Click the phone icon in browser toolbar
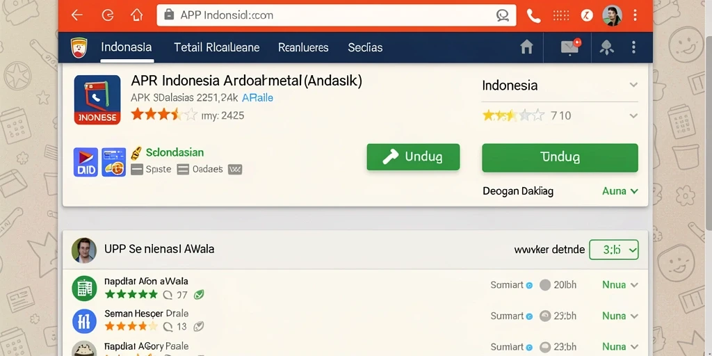712x356 pixels. 533,16
